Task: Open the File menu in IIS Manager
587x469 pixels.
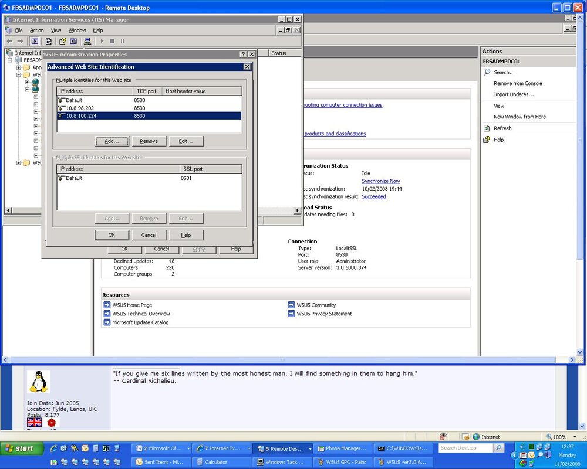Action: click(x=19, y=30)
